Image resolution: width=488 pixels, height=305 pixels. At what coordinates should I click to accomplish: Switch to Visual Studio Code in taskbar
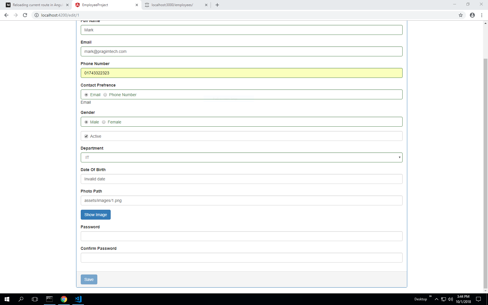click(78, 299)
